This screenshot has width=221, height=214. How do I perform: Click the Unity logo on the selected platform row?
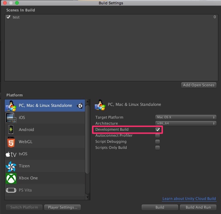[80, 106]
